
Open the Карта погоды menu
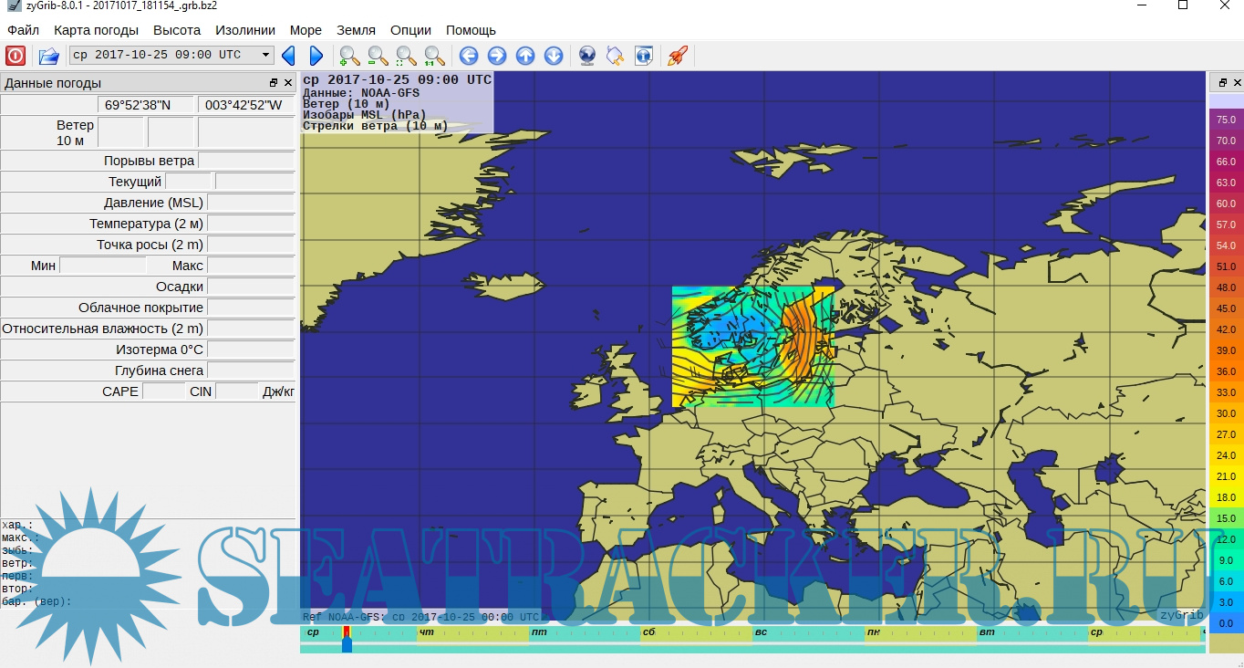click(97, 30)
